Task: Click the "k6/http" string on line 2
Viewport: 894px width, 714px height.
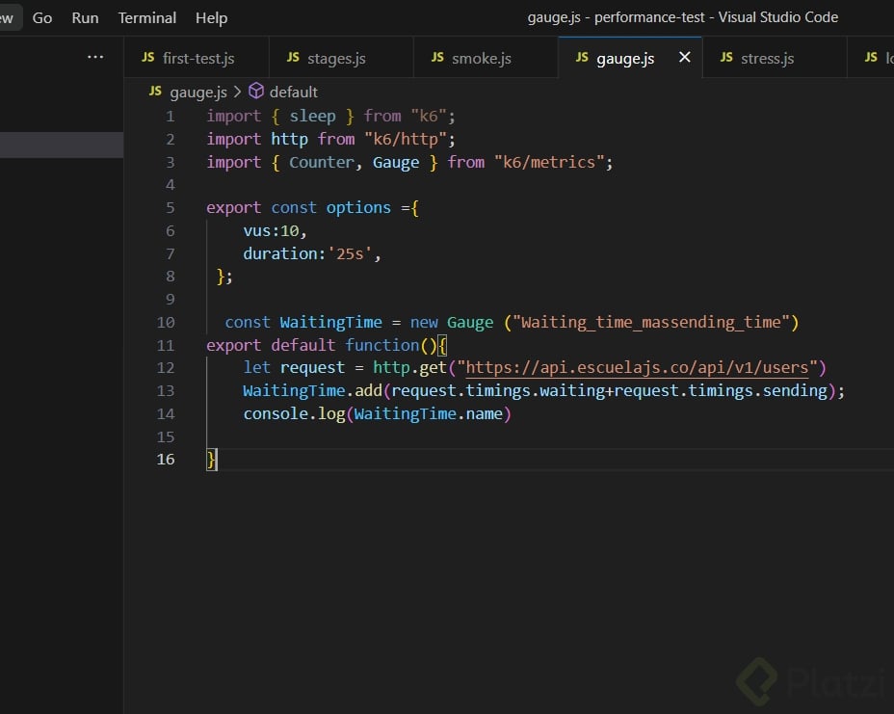Action: [x=406, y=139]
